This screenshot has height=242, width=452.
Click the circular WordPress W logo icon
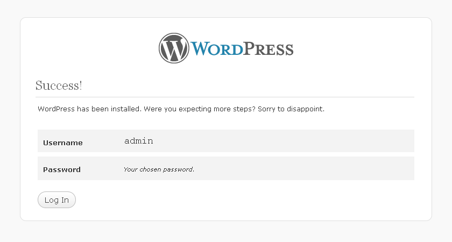coord(174,48)
